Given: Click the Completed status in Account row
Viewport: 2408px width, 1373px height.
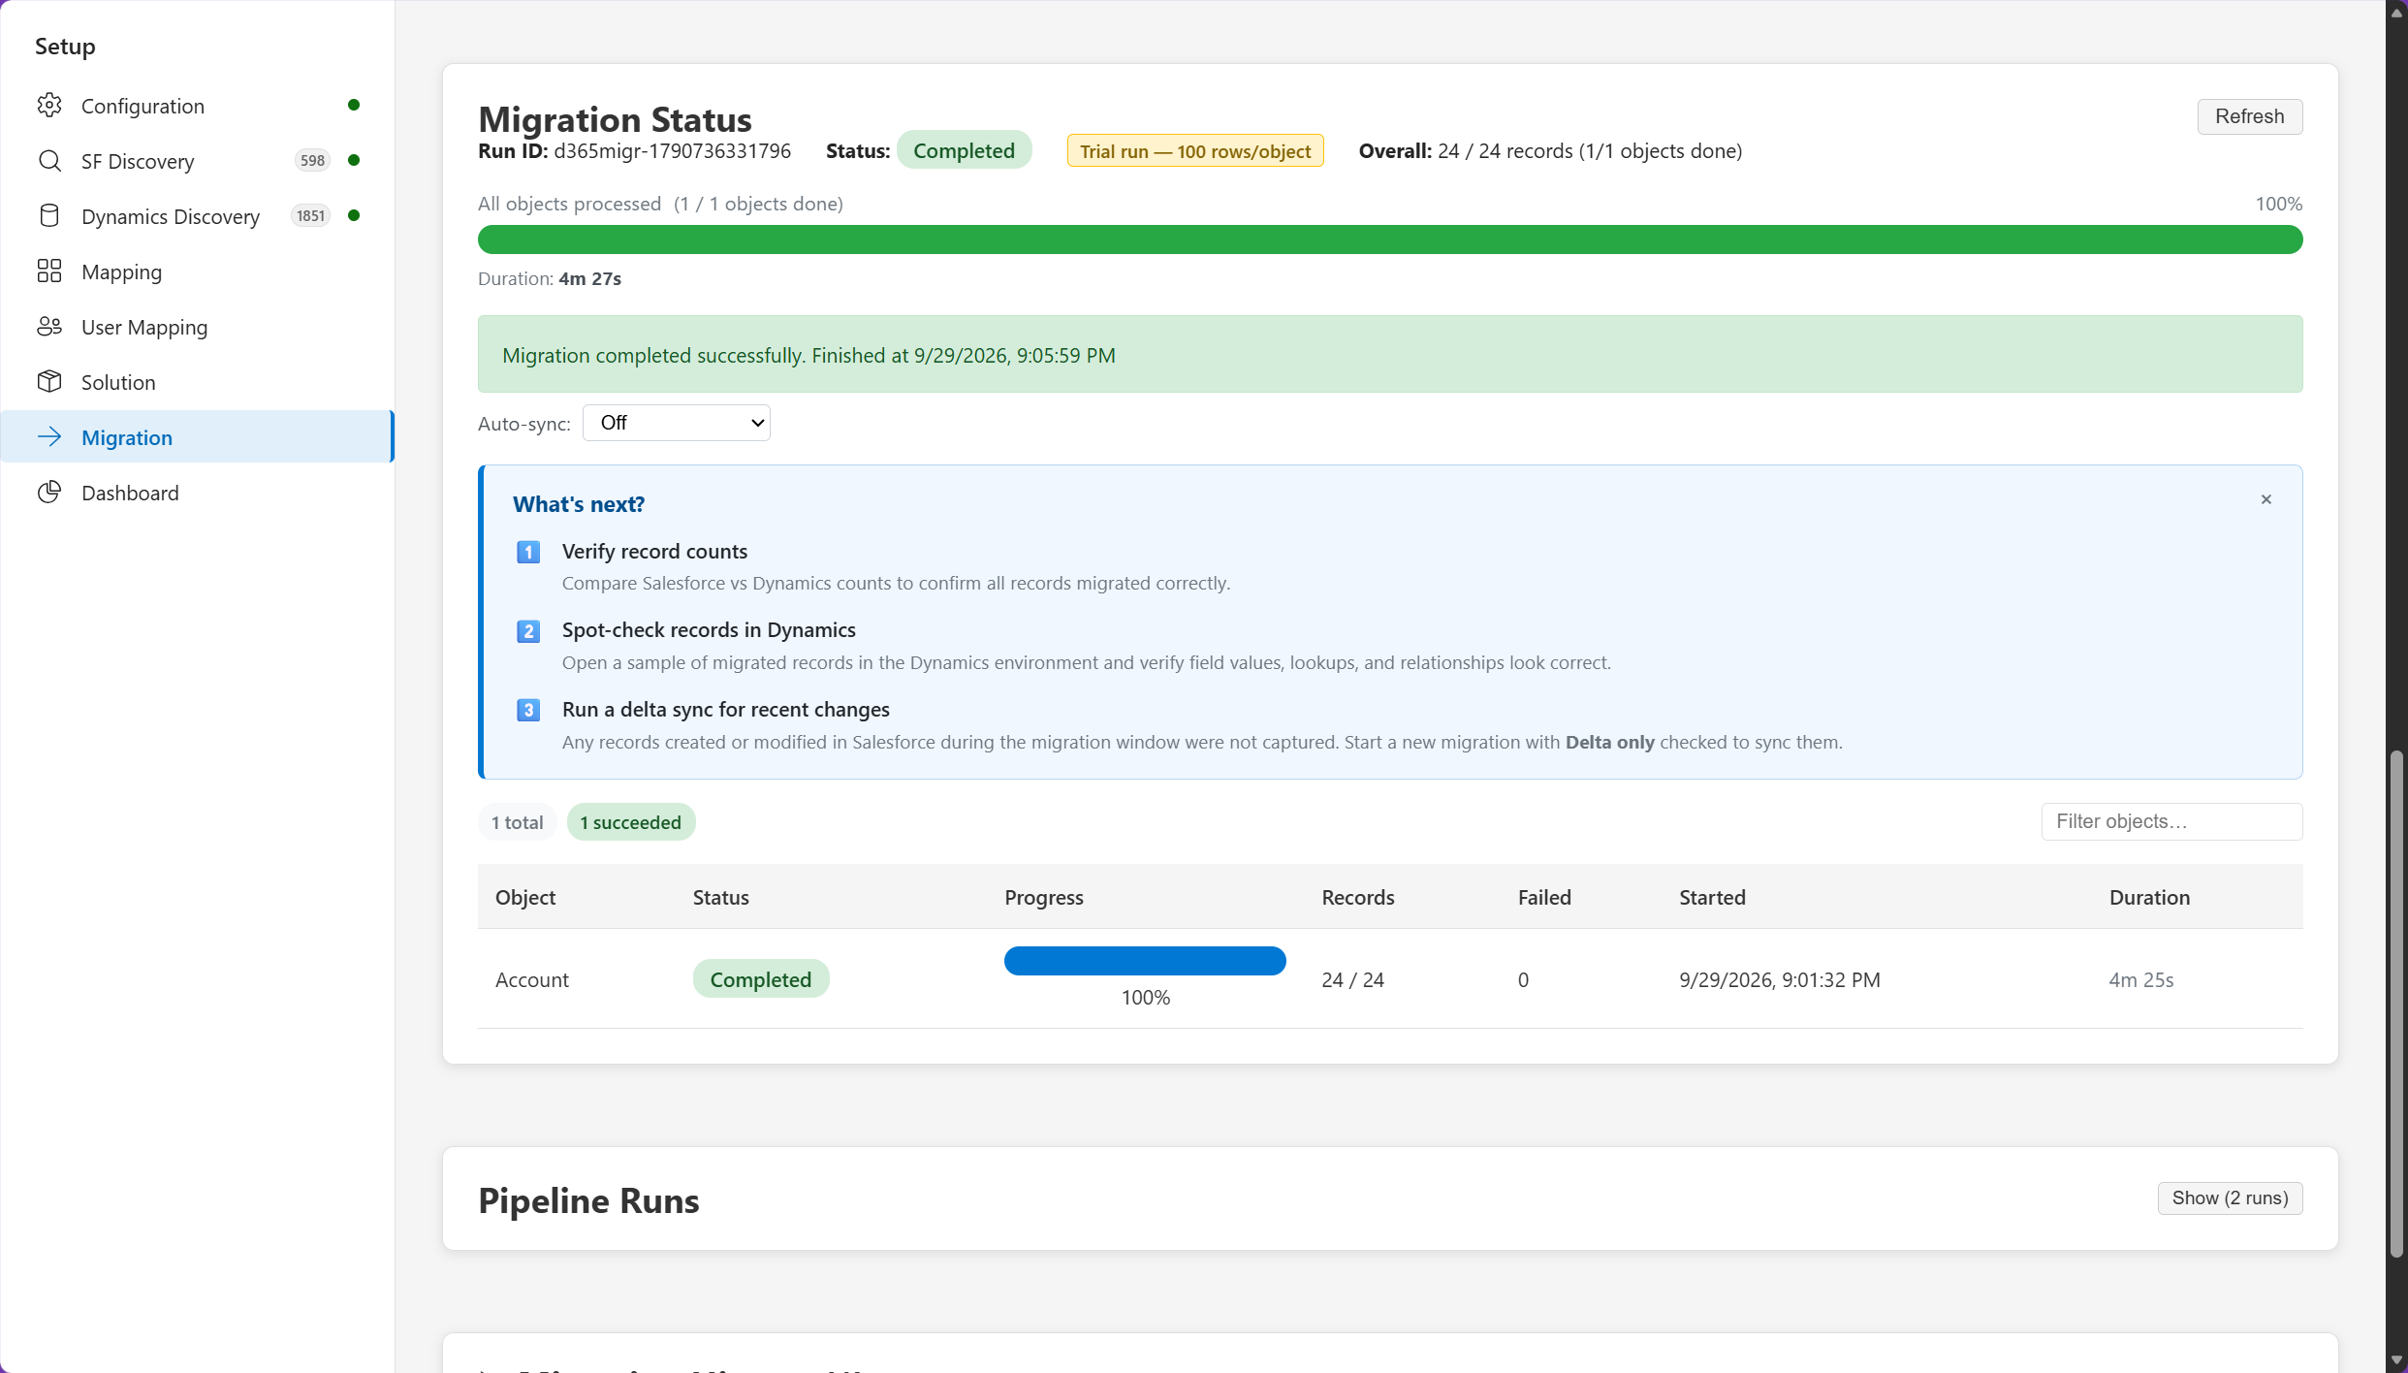Looking at the screenshot, I should pos(761,979).
